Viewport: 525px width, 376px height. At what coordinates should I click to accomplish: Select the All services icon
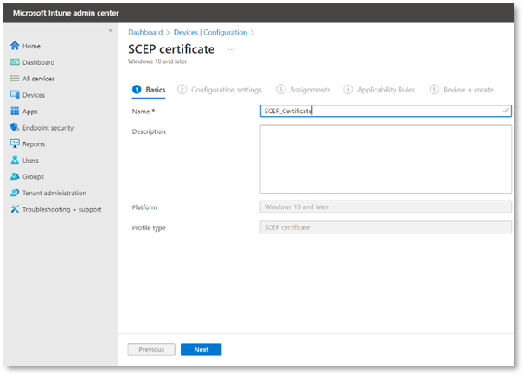15,79
